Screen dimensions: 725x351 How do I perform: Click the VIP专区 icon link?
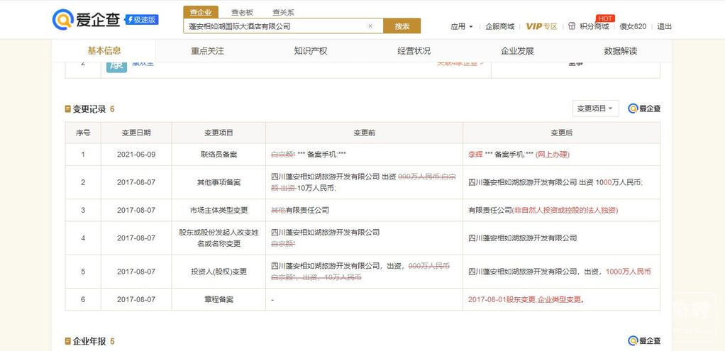point(541,26)
